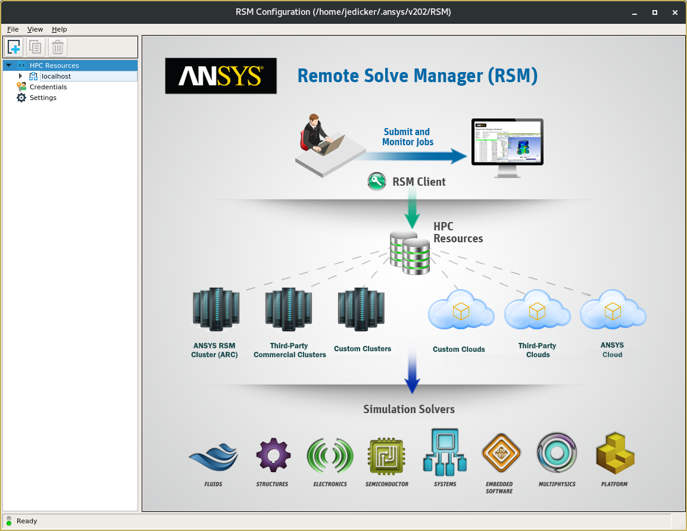Click the Multiphysics ring icon
Image resolution: width=687 pixels, height=531 pixels.
coord(557,453)
